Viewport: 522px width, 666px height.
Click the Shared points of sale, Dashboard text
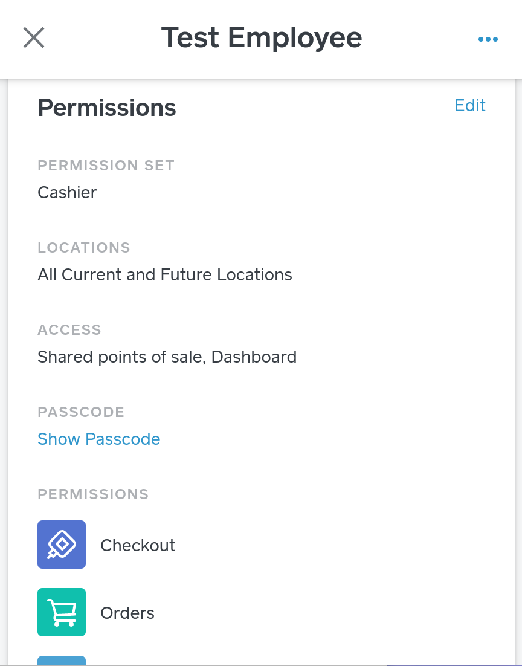(x=167, y=357)
